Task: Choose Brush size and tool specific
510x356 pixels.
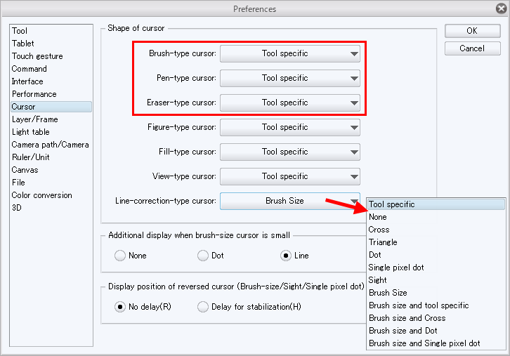Action: pos(436,305)
